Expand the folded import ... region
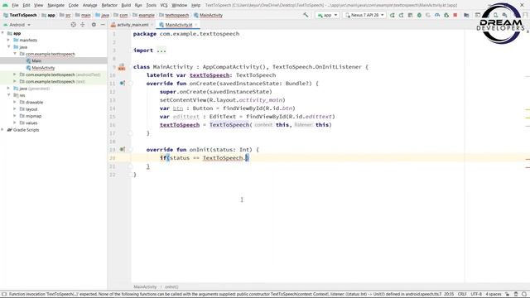Image resolution: width=530 pixels, height=298 pixels. point(161,50)
